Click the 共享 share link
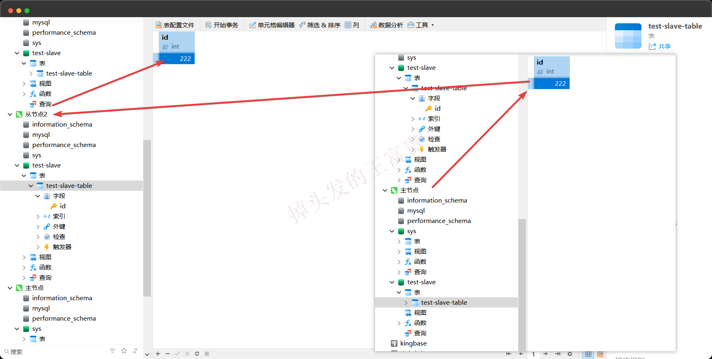The width and height of the screenshot is (712, 359). point(660,46)
